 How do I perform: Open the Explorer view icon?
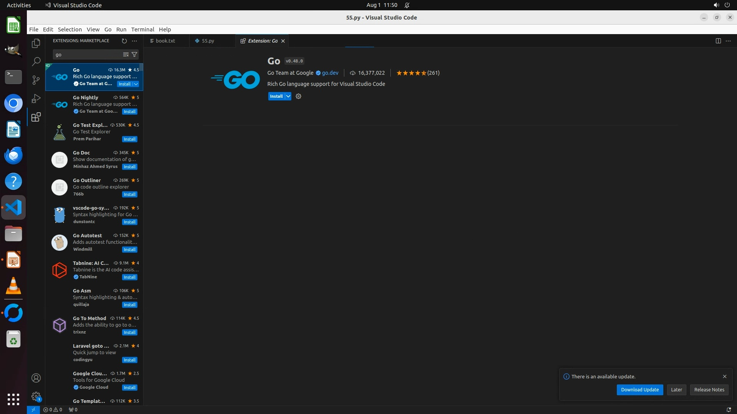(x=36, y=43)
